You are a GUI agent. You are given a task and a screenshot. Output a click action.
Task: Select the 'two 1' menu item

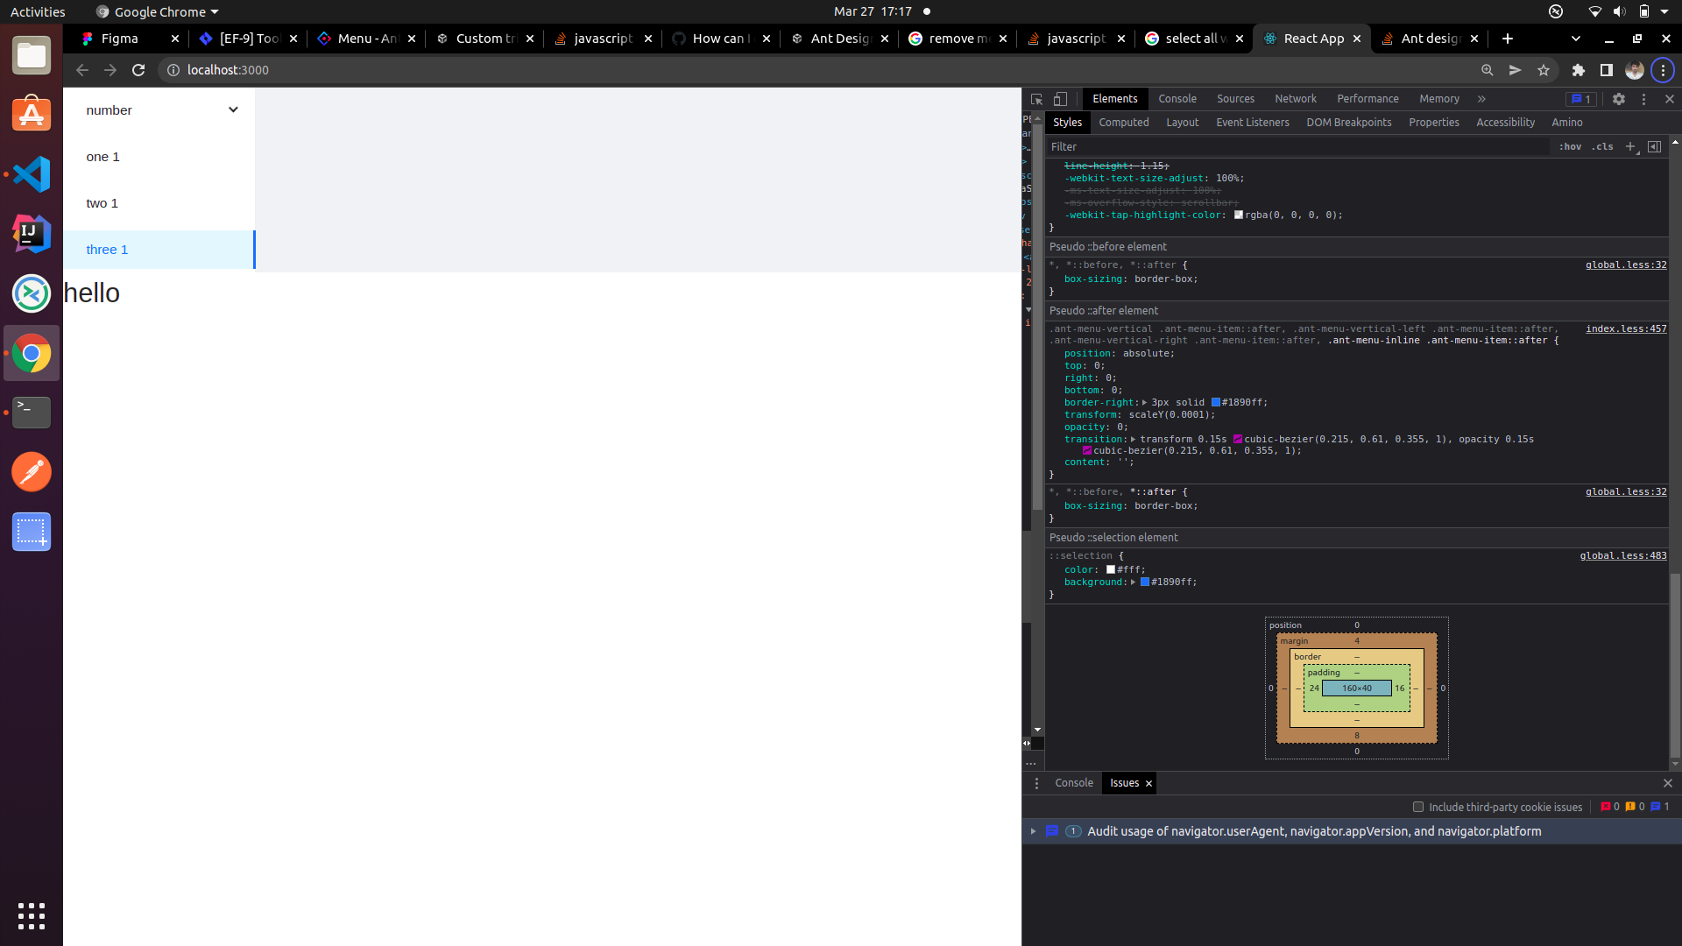[159, 203]
